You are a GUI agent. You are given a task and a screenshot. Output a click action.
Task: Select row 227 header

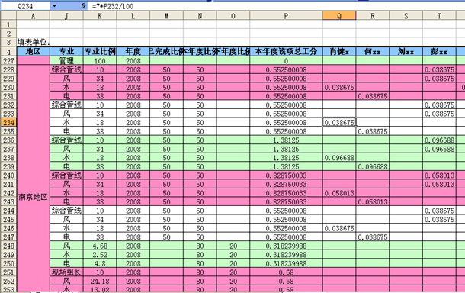coord(8,60)
